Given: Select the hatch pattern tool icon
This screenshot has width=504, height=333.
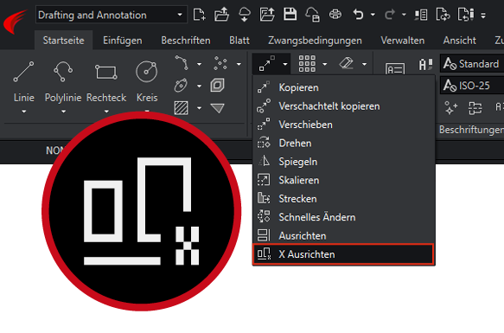Looking at the screenshot, I should pos(182,108).
